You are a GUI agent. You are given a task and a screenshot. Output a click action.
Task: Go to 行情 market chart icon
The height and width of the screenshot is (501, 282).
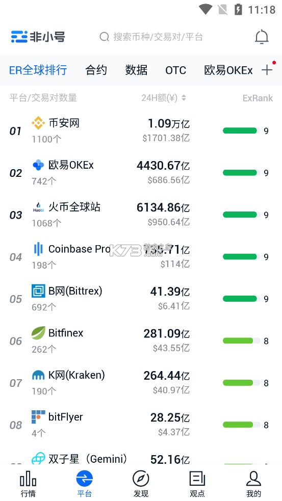point(28,478)
